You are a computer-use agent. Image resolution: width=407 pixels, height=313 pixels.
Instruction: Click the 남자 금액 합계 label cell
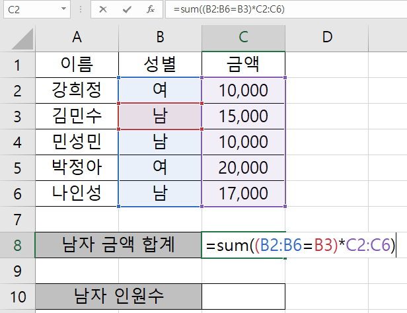point(118,245)
